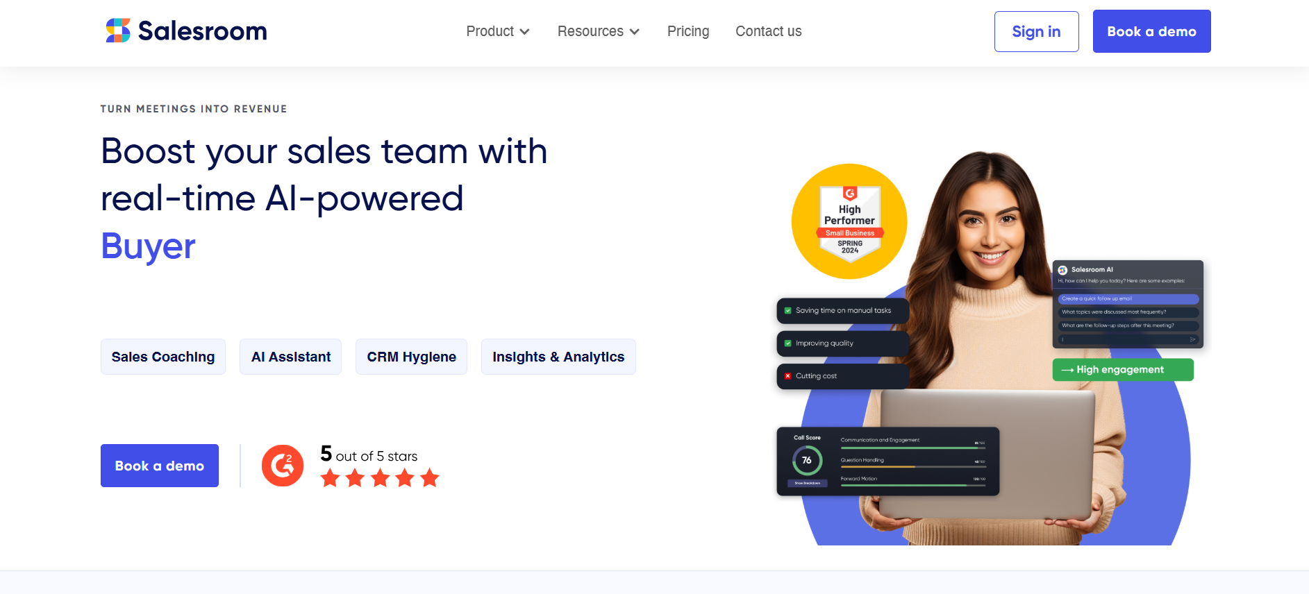Click the G2 review logo
Image resolution: width=1309 pixels, height=594 pixels.
pos(283,466)
